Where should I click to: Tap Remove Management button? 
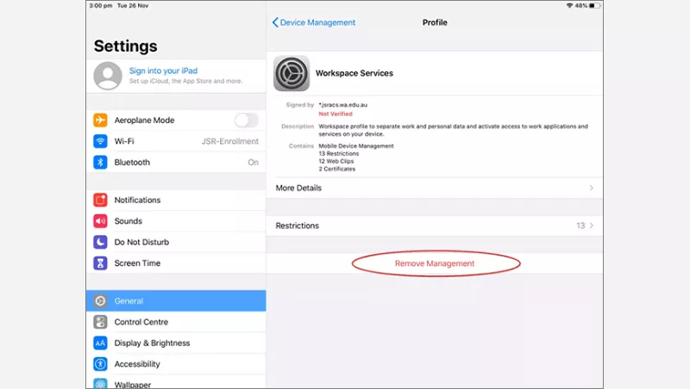click(435, 263)
